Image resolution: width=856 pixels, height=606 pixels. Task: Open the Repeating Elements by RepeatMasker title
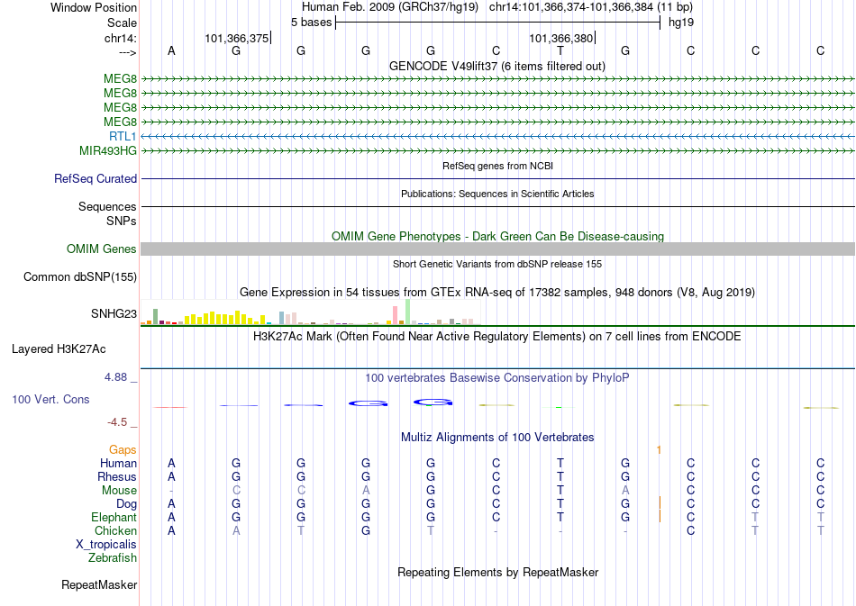[498, 572]
